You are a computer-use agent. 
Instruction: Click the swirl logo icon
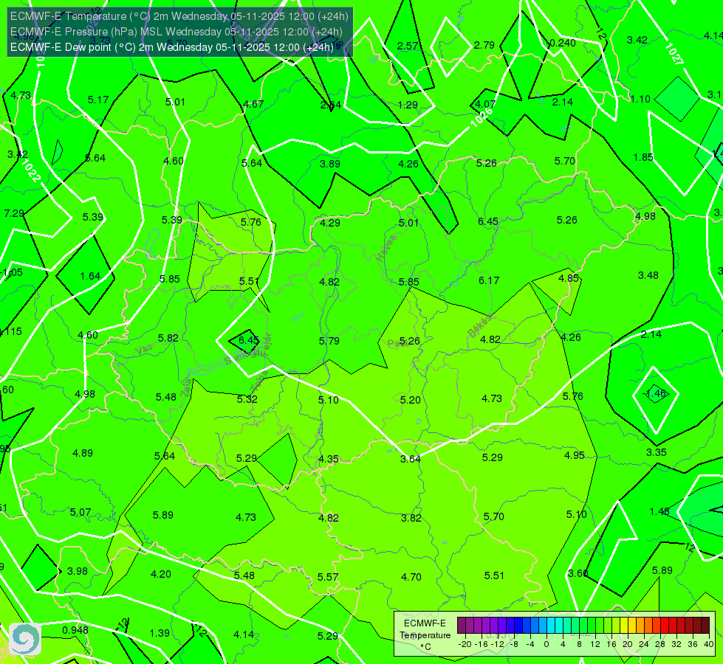pos(25,639)
